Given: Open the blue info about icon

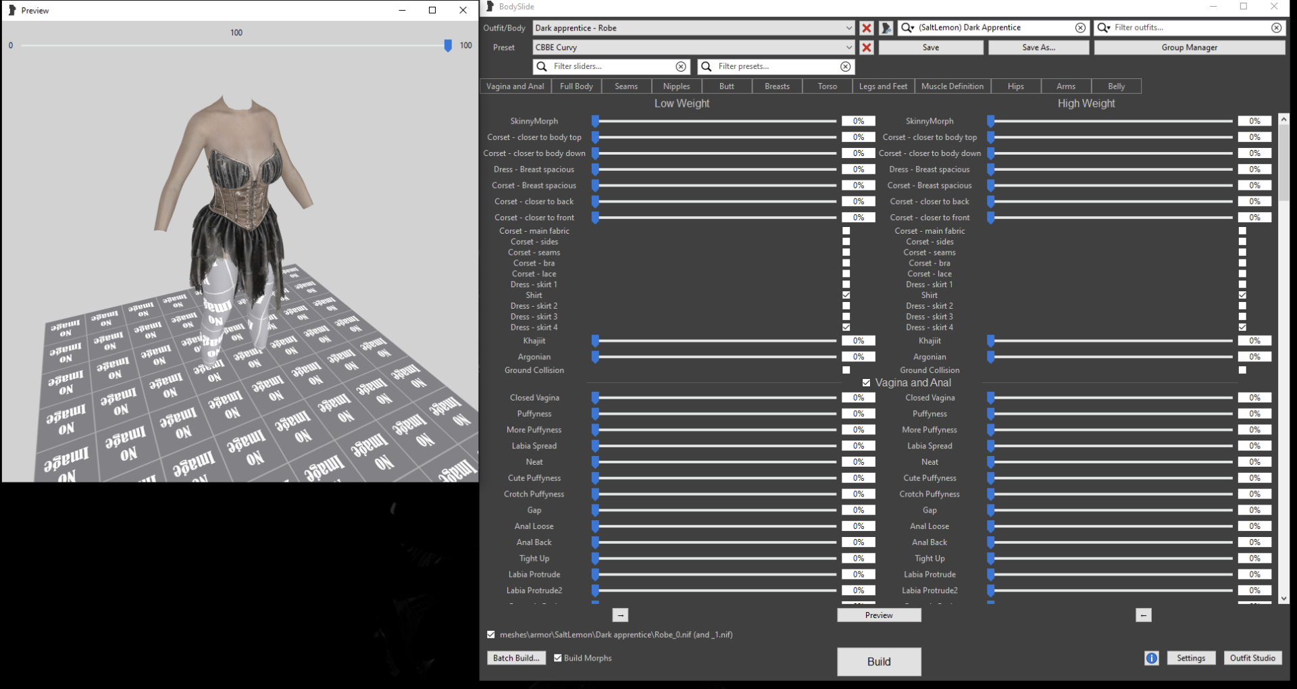Looking at the screenshot, I should 1152,658.
